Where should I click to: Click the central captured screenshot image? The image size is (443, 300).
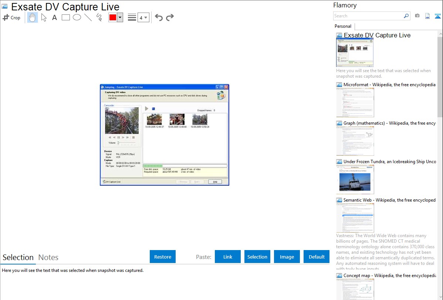click(165, 135)
